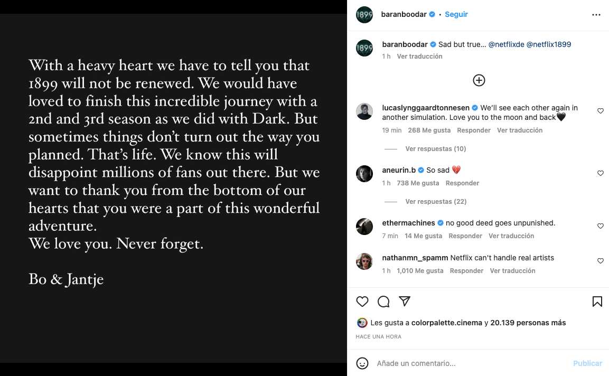Screen dimensions: 609x376
Task: Reply to aneurin.b's comment
Action: point(462,183)
